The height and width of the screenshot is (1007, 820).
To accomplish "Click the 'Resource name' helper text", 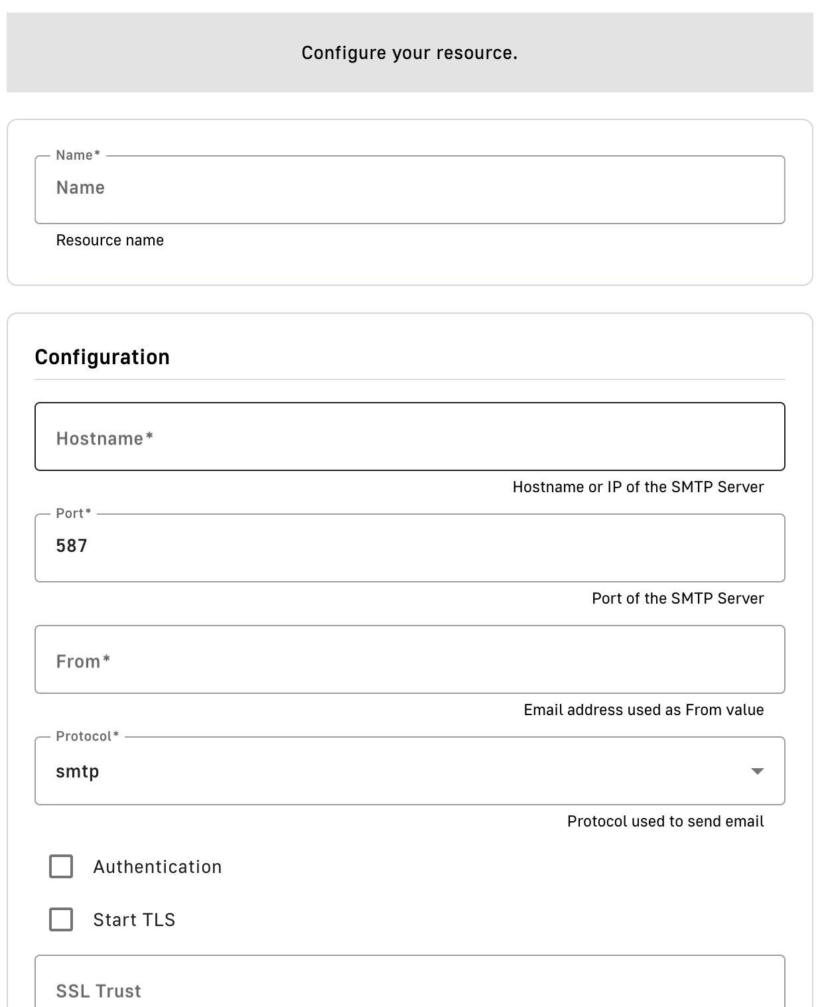I will [x=109, y=240].
